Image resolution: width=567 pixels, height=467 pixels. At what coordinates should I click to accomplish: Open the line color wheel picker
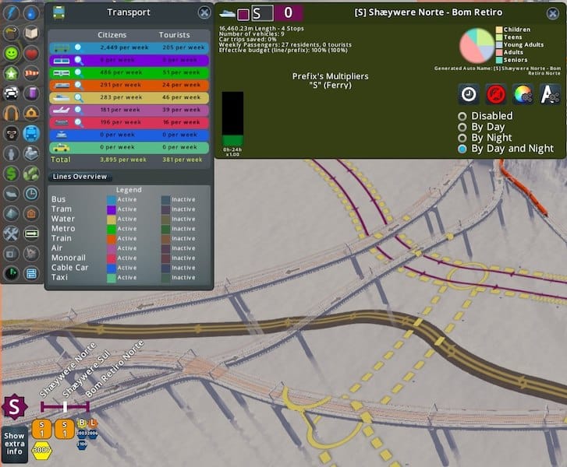coord(523,94)
